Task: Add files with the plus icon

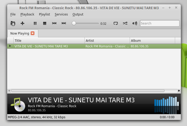Action: [22, 23]
